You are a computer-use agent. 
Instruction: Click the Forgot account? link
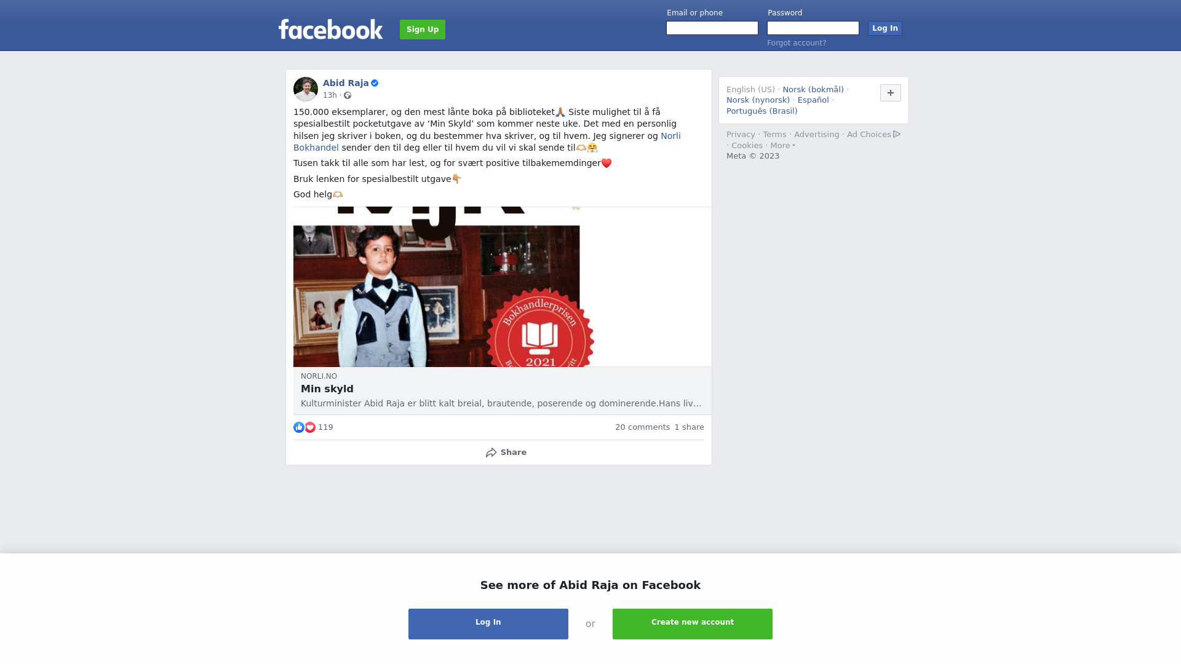[797, 43]
